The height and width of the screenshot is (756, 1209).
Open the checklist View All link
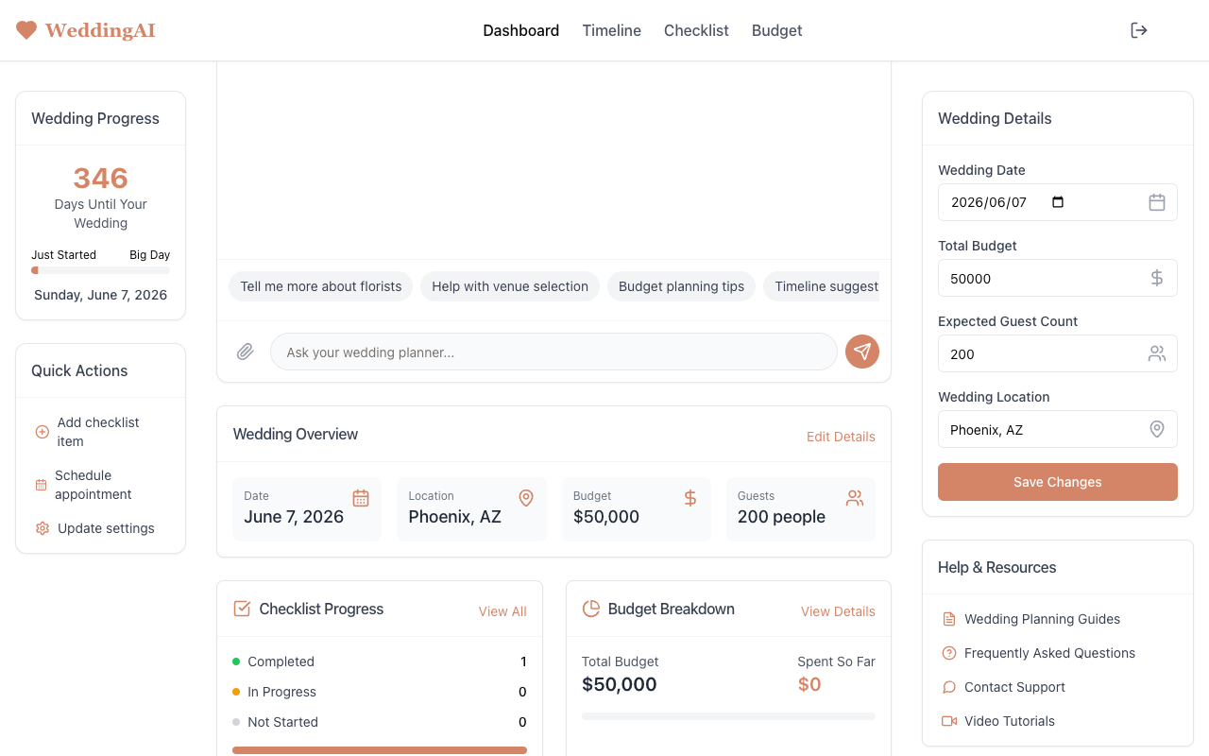pyautogui.click(x=502, y=611)
